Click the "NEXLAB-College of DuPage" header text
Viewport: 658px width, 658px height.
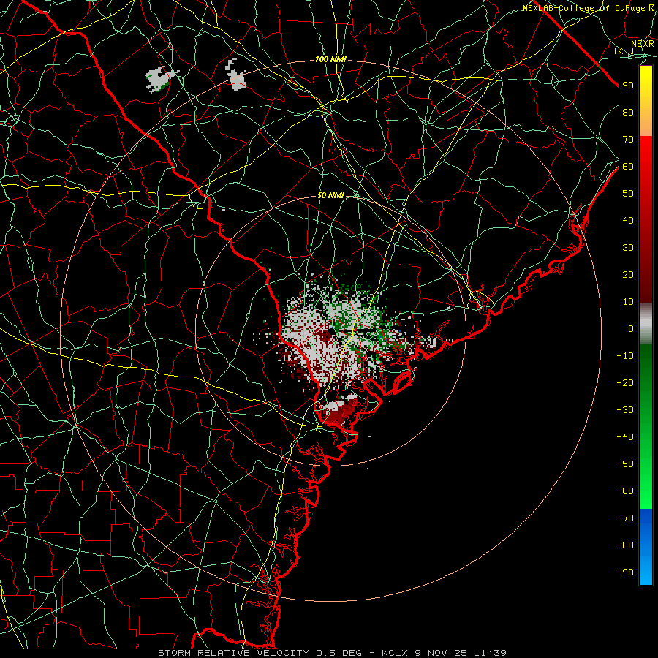[583, 8]
